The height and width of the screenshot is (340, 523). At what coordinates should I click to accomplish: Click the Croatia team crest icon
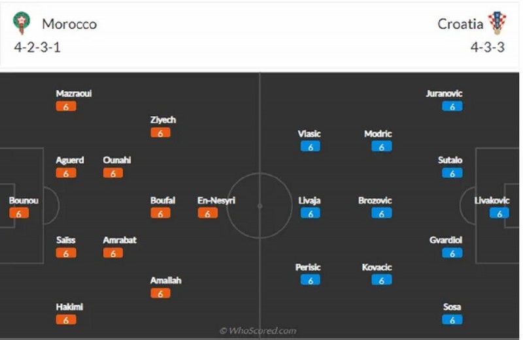point(497,23)
